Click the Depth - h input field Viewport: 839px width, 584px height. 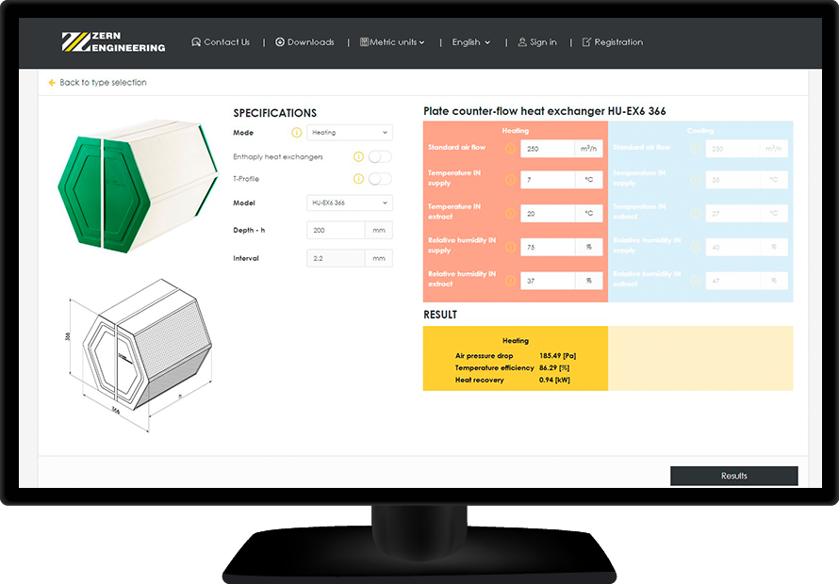(336, 231)
